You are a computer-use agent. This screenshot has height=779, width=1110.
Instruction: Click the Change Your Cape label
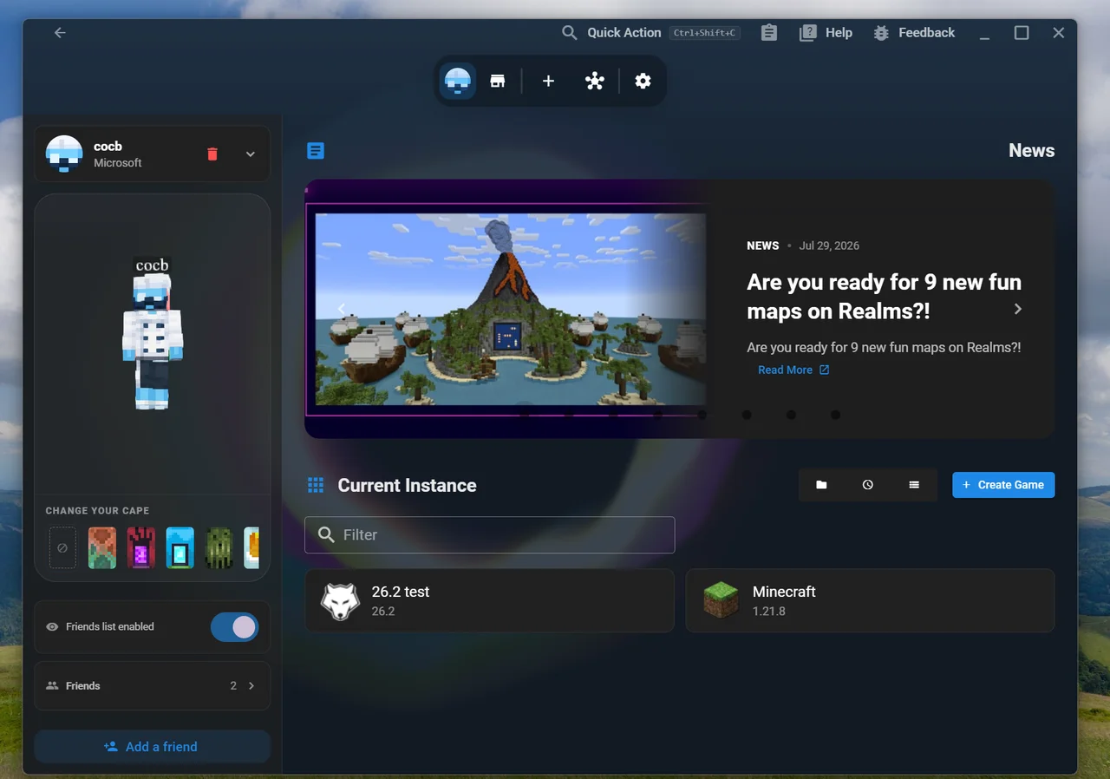tap(97, 511)
